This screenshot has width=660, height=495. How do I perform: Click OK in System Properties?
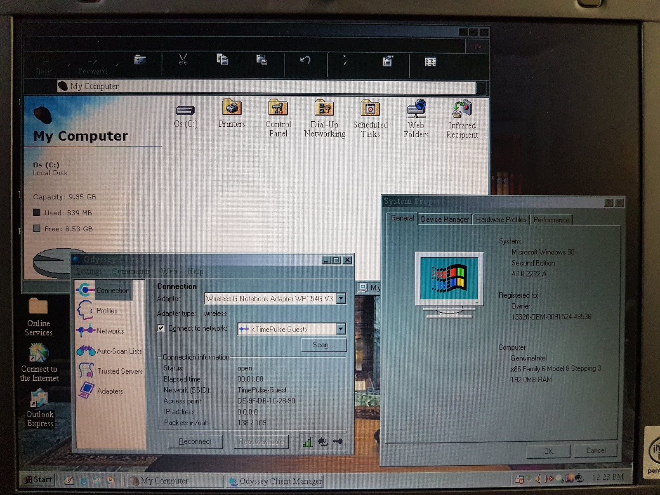point(548,451)
